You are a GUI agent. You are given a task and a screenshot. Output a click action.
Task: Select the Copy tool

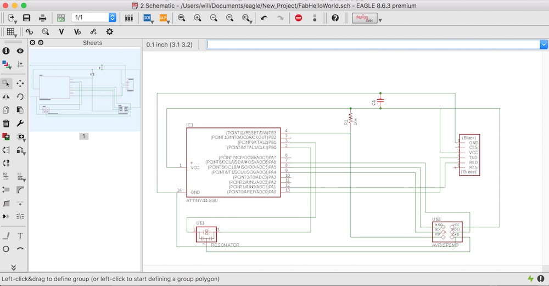(6, 110)
